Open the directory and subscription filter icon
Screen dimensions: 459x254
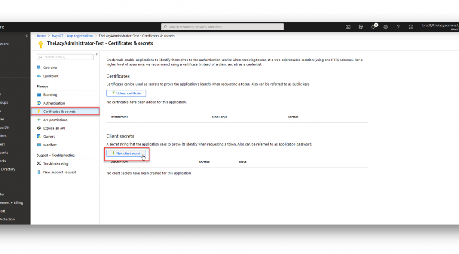pos(360,27)
